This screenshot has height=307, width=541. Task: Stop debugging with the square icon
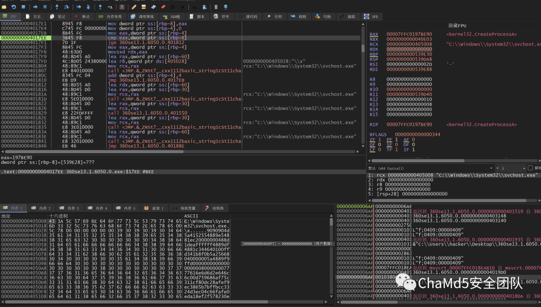coord(24,7)
